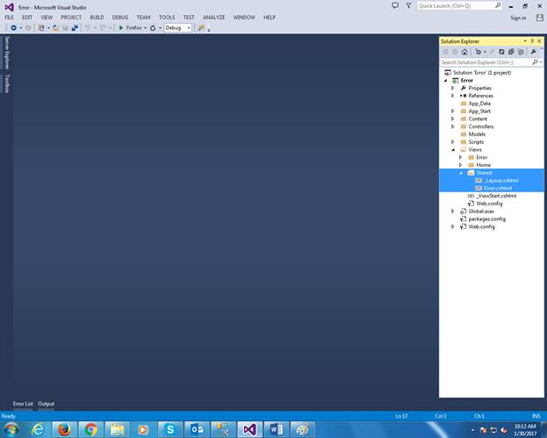Image resolution: width=547 pixels, height=438 pixels.
Task: Select _Layout.cshtml in Solution Explorer
Action: [x=501, y=181]
